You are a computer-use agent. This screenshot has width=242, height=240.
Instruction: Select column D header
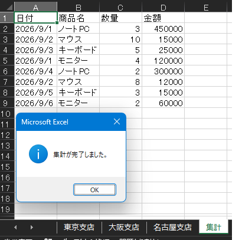[x=163, y=7]
